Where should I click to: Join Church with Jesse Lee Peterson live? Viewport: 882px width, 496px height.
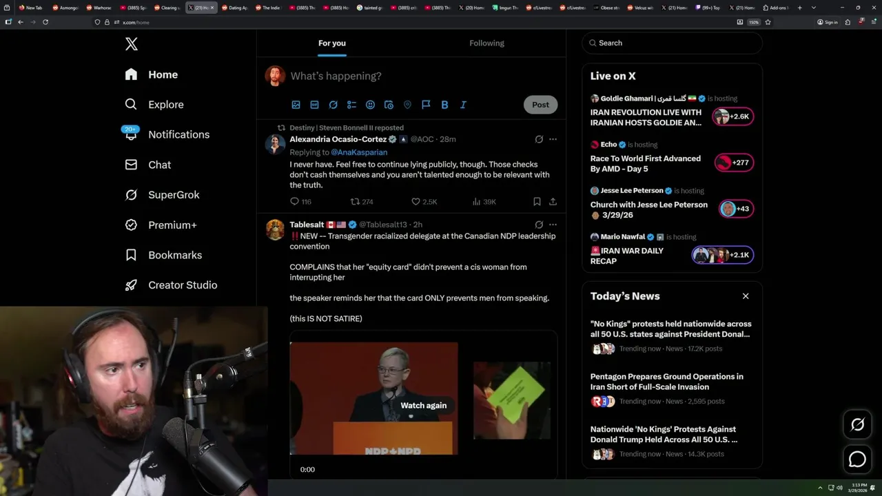[736, 209]
